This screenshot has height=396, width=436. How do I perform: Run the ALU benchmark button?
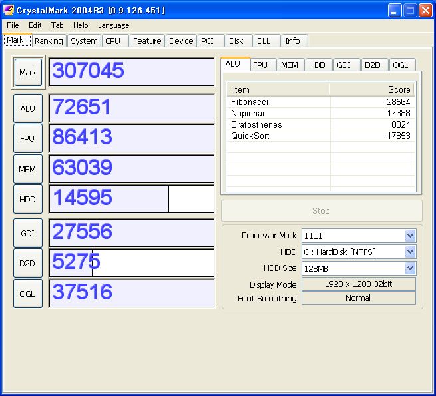[x=28, y=108]
